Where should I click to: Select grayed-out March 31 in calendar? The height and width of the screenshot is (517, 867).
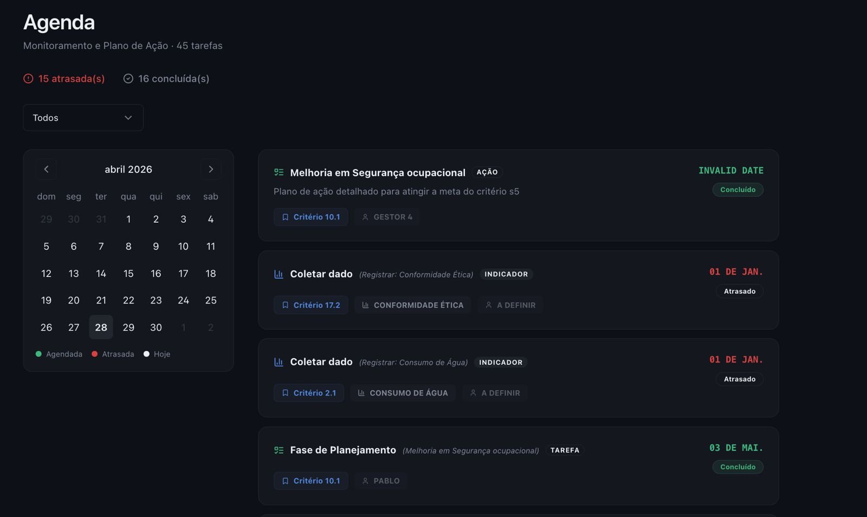point(101,219)
